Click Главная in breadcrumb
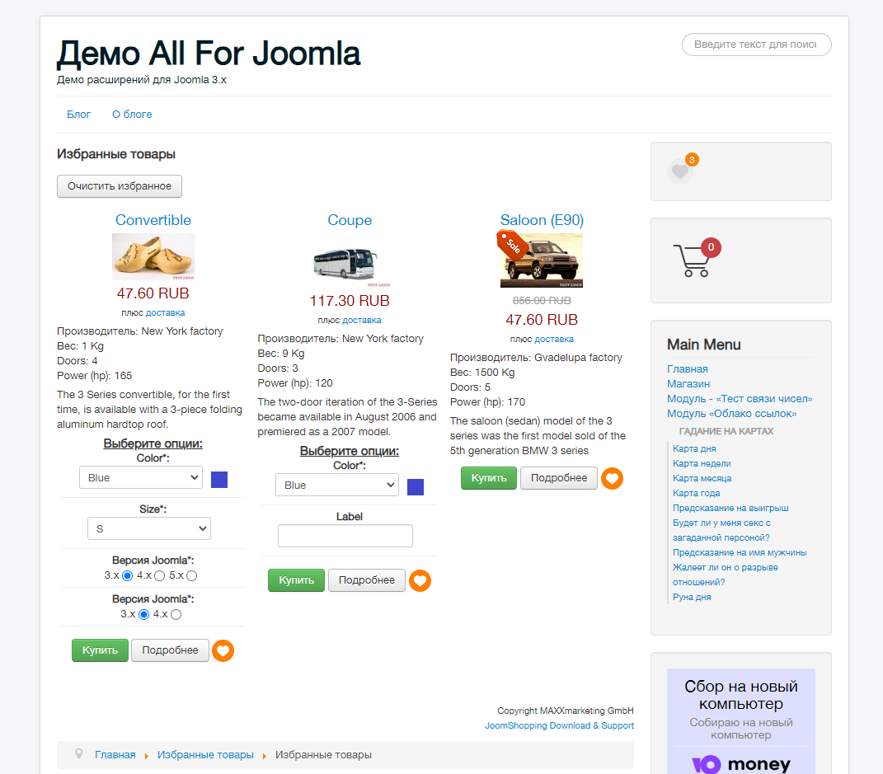The width and height of the screenshot is (883, 774). (115, 755)
